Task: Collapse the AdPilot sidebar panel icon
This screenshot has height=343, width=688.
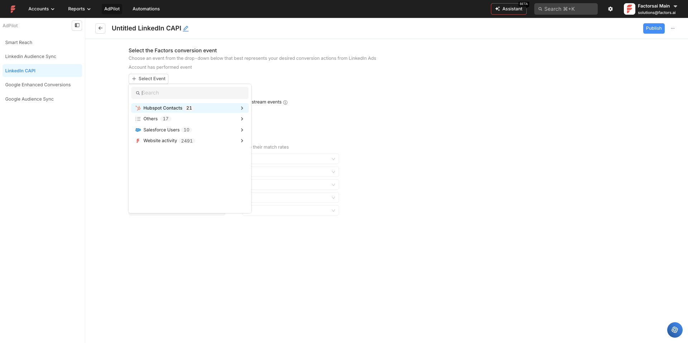Action: tap(77, 25)
